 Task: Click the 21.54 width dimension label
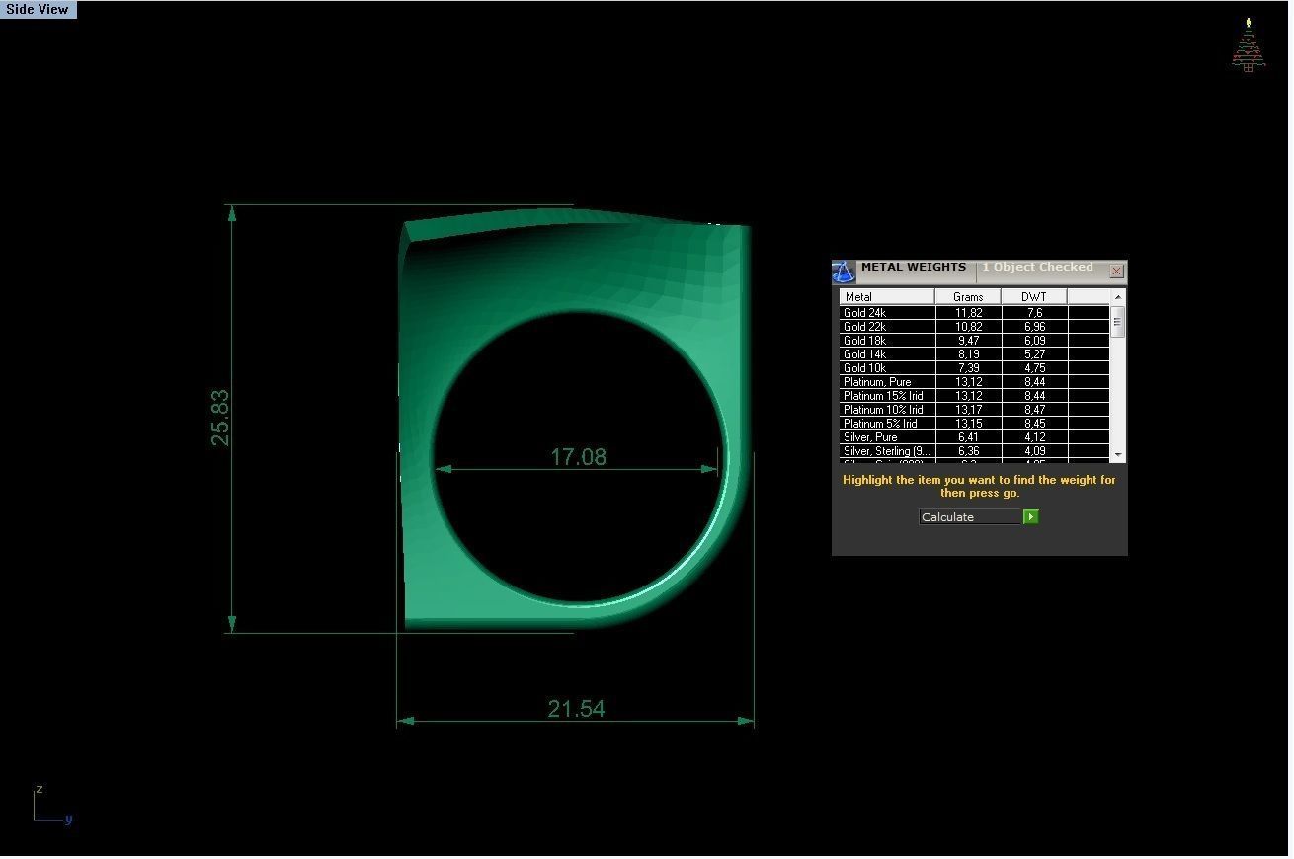(576, 709)
